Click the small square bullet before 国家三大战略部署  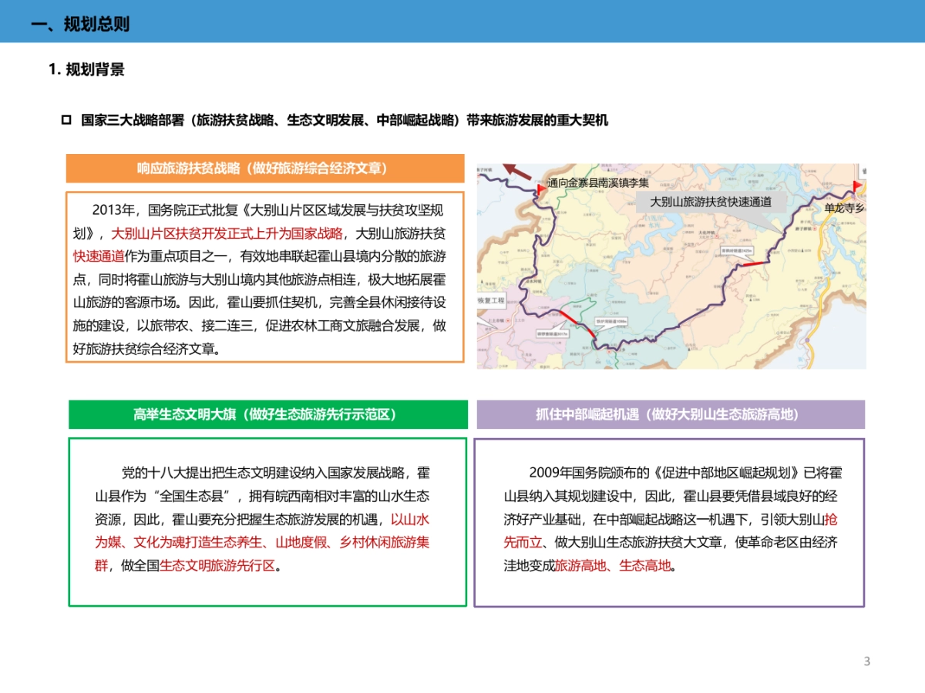tap(65, 119)
